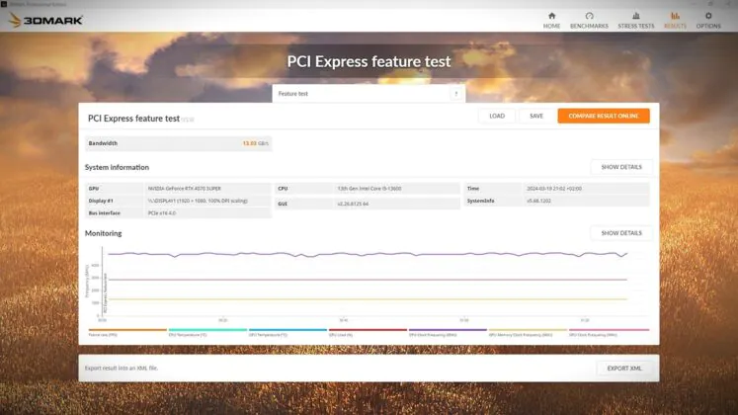The image size is (738, 415).
Task: Select the Display #1 resolution value
Action: coord(198,201)
